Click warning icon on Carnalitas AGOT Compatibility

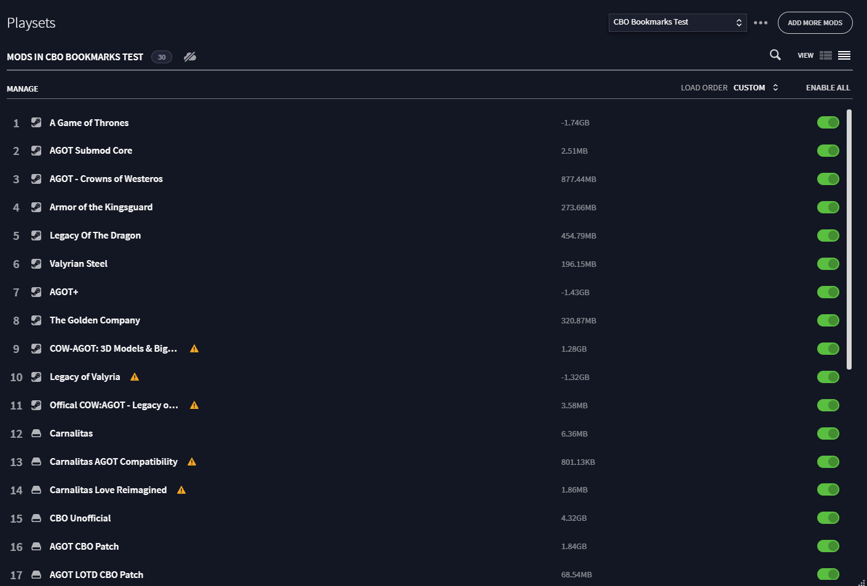click(x=192, y=462)
